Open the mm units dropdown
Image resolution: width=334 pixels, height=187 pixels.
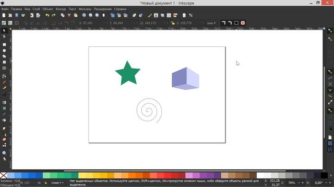pyautogui.click(x=211, y=23)
